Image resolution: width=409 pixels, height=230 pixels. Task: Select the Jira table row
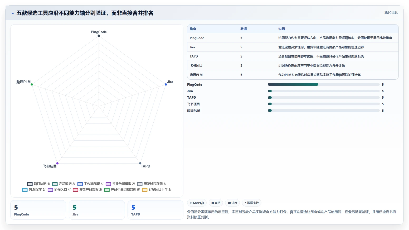coord(293,47)
